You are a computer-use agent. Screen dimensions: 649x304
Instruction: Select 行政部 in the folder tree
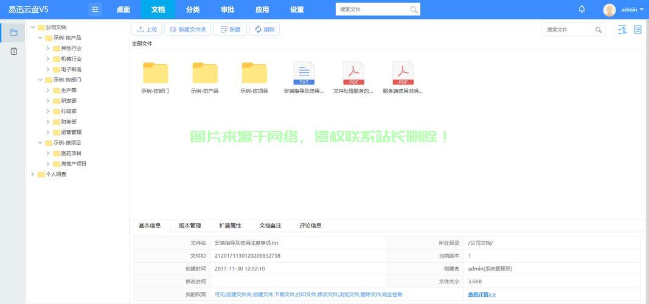coord(69,111)
